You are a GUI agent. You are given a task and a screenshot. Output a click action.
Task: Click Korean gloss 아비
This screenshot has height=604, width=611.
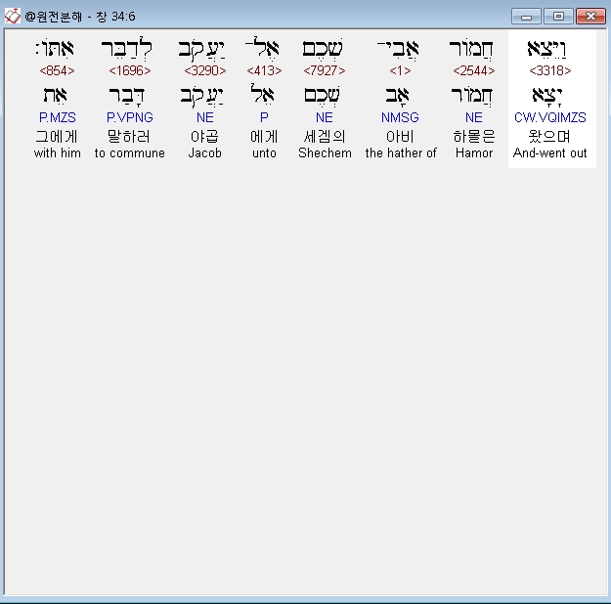pos(400,137)
